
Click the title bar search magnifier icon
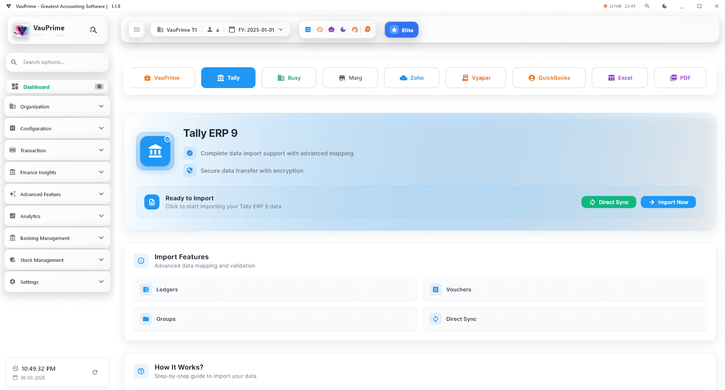pos(647,6)
